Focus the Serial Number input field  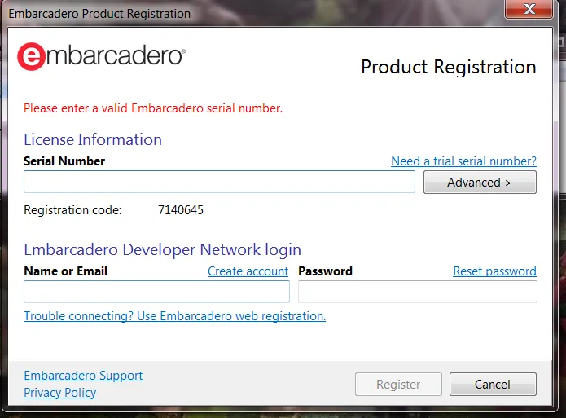click(219, 182)
